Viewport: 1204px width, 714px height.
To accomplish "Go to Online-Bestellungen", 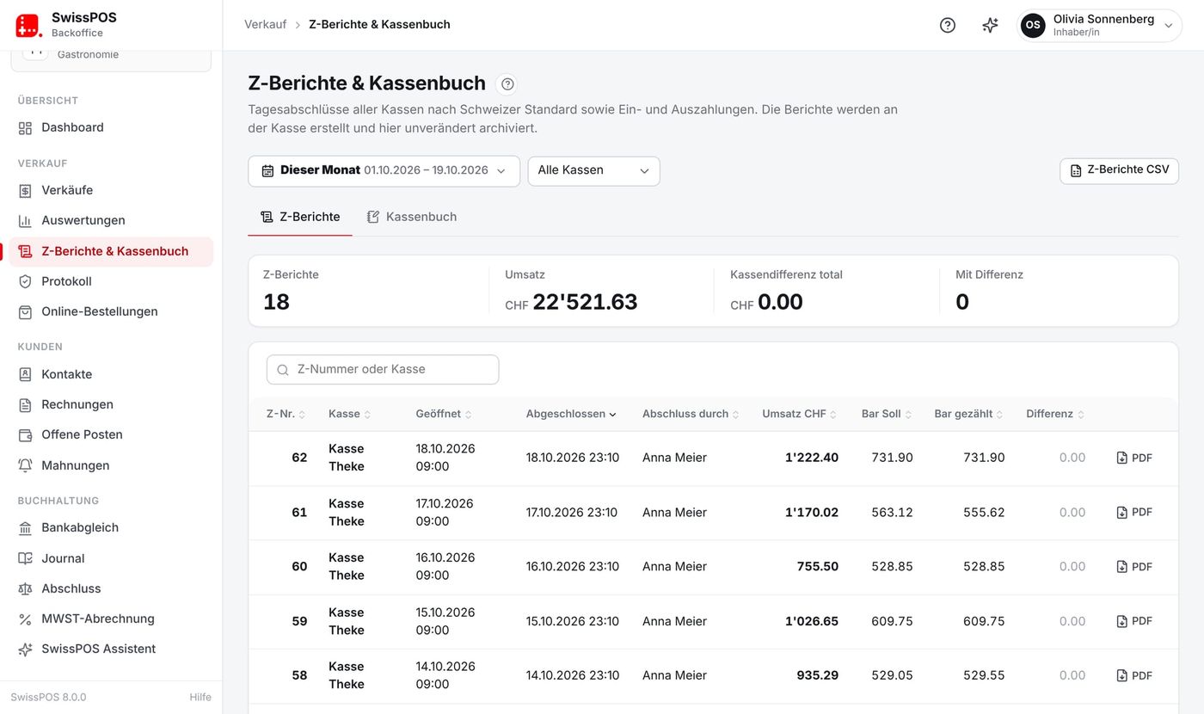I will coord(111,311).
